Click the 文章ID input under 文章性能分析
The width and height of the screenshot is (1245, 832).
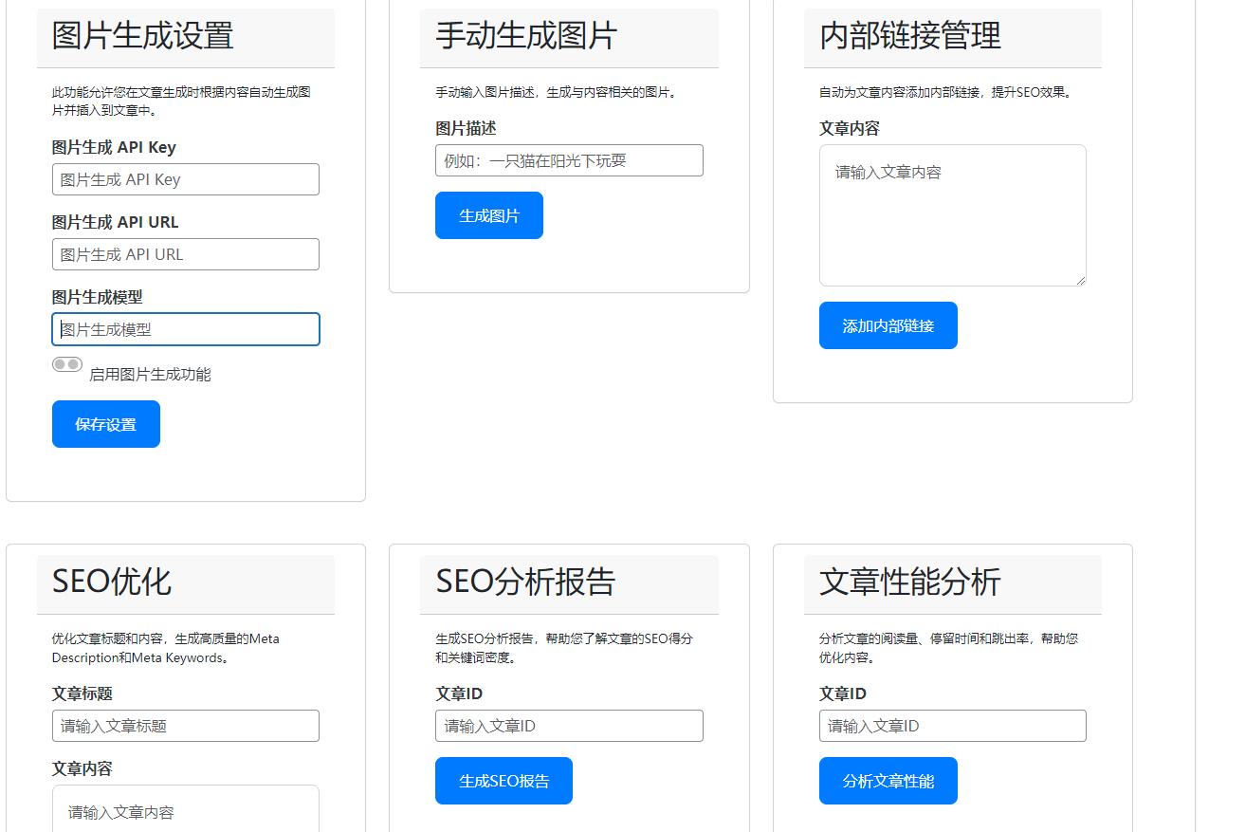pos(952,726)
